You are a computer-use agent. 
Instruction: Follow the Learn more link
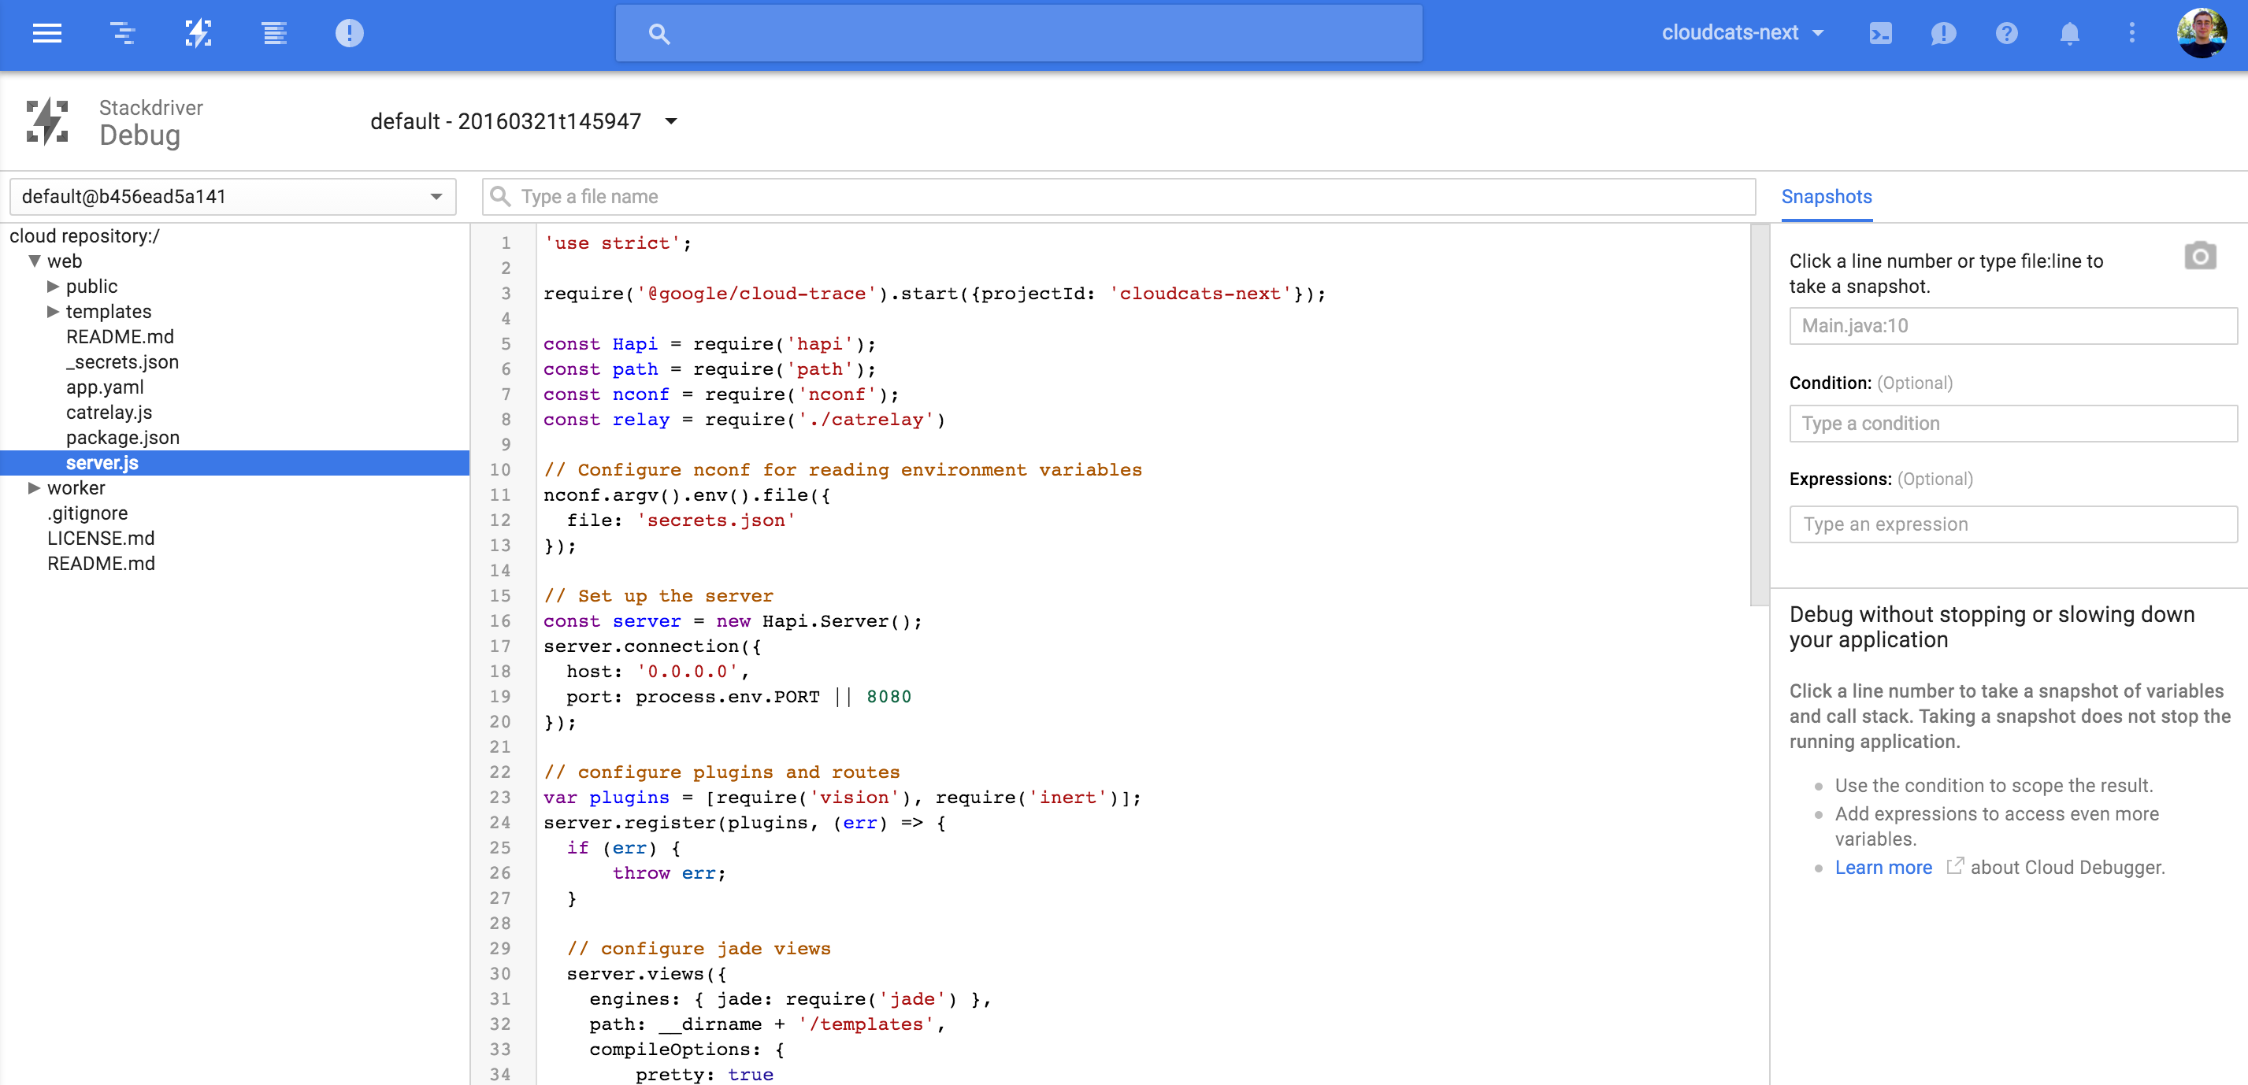1883,868
